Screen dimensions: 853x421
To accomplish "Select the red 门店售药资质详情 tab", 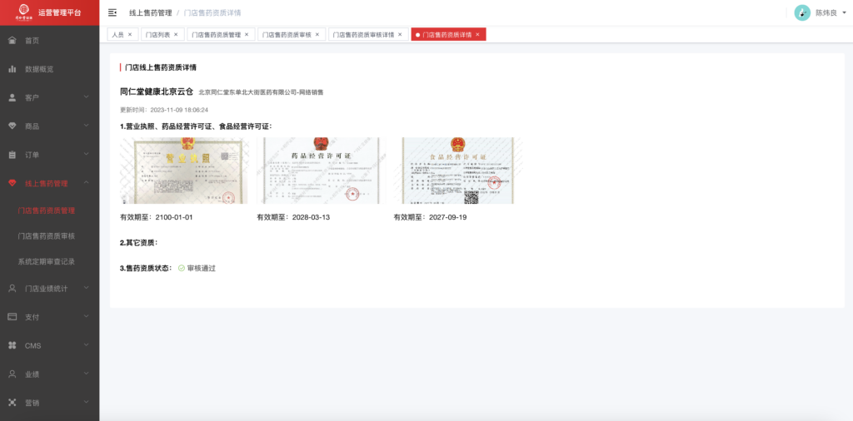I will point(447,34).
